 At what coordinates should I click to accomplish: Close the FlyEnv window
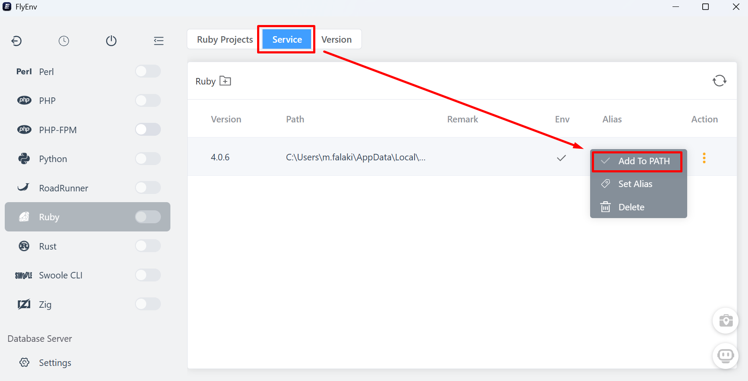(x=736, y=7)
